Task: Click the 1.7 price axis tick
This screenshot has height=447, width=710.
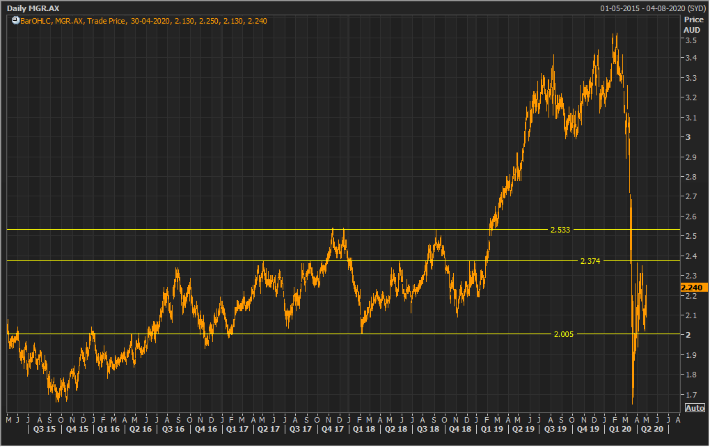Action: point(691,395)
